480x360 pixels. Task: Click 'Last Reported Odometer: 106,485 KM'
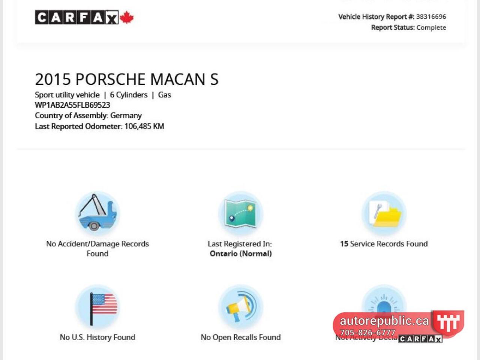99,126
